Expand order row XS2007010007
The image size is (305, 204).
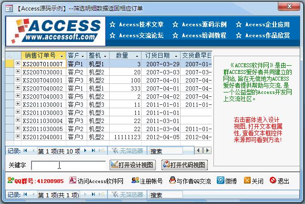pyautogui.click(x=18, y=63)
